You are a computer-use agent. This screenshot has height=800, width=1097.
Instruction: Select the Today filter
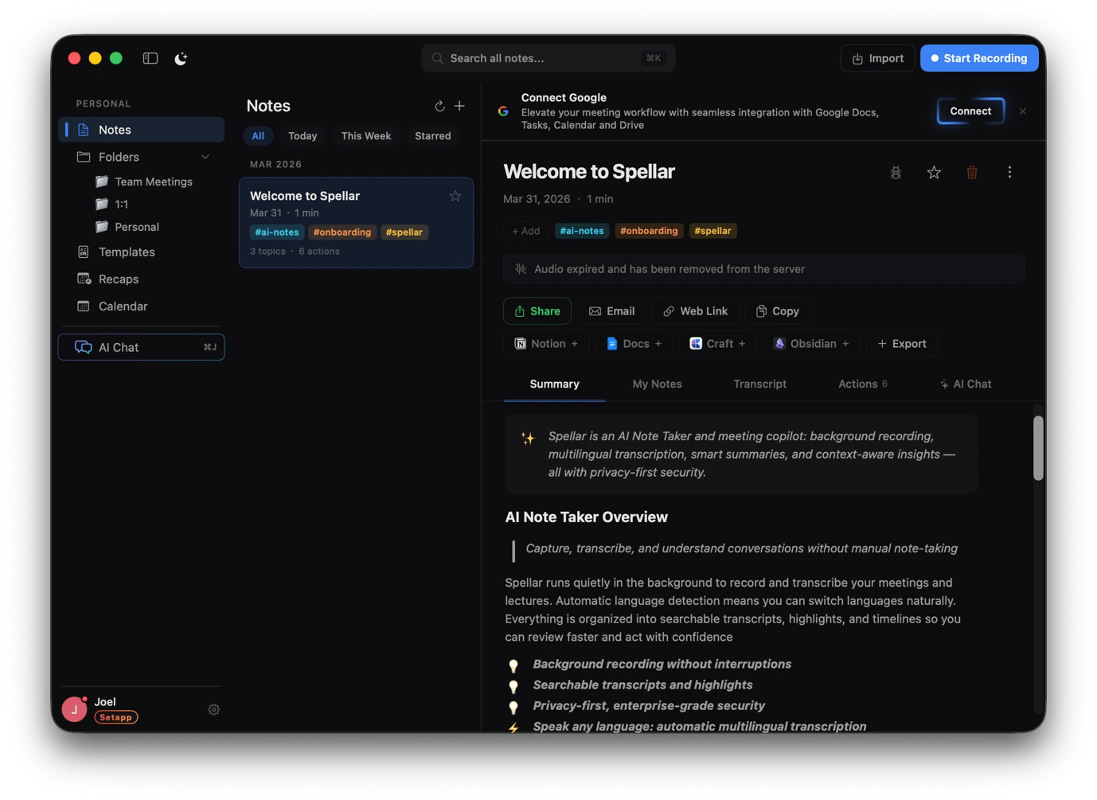click(303, 136)
